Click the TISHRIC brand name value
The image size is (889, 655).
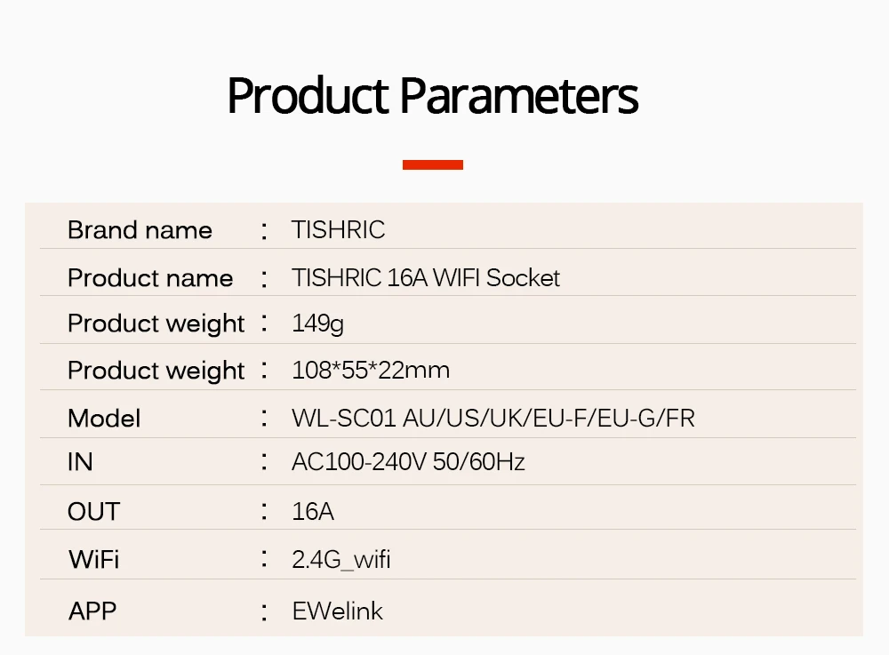338,230
